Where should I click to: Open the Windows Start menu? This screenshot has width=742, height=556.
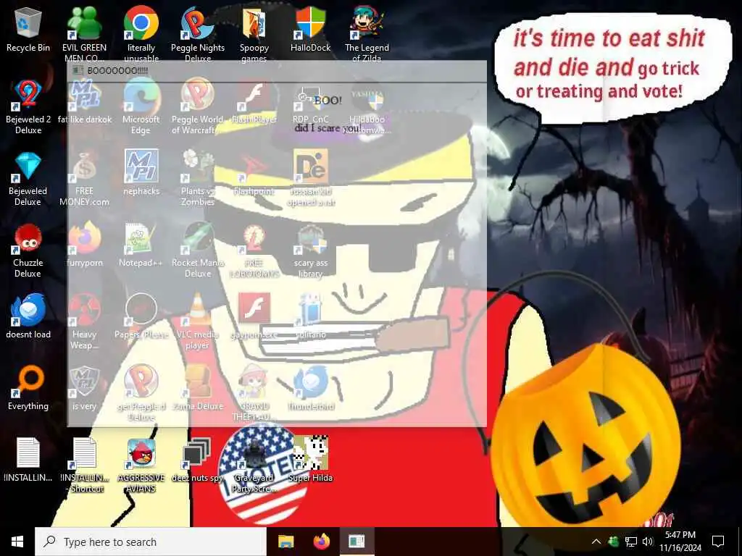[x=17, y=542]
